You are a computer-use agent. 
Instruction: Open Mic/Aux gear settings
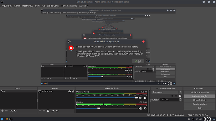click(x=145, y=108)
